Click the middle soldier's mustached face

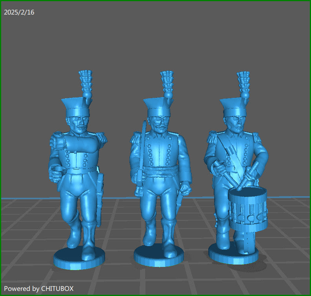pyautogui.click(x=158, y=123)
